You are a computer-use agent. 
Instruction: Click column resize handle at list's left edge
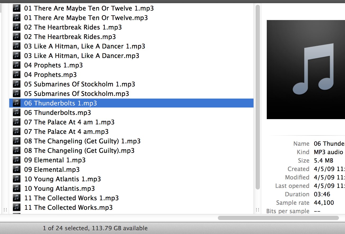[5, 210]
